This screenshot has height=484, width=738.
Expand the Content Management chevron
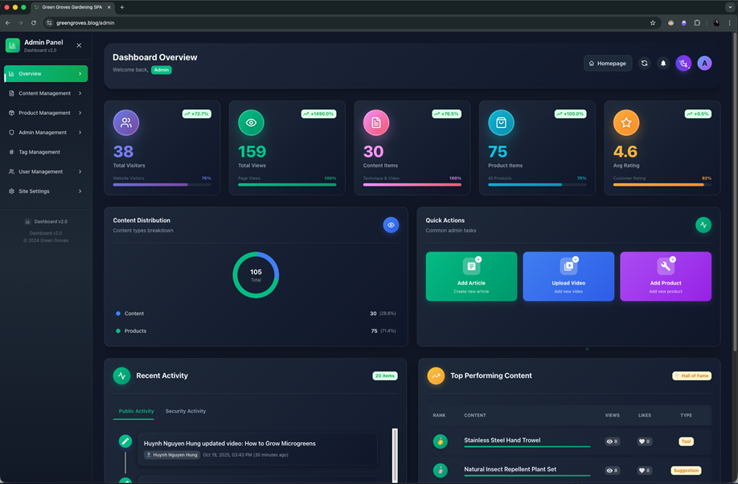(x=80, y=93)
